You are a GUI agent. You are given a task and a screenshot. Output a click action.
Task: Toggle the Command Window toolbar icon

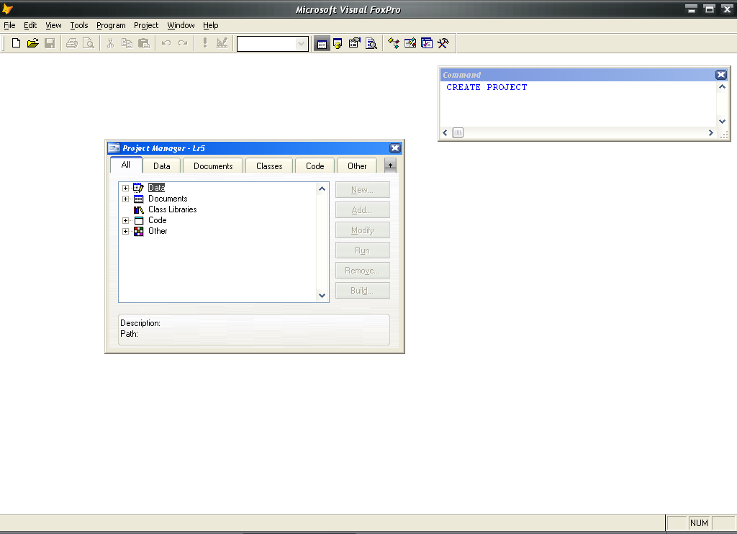322,44
